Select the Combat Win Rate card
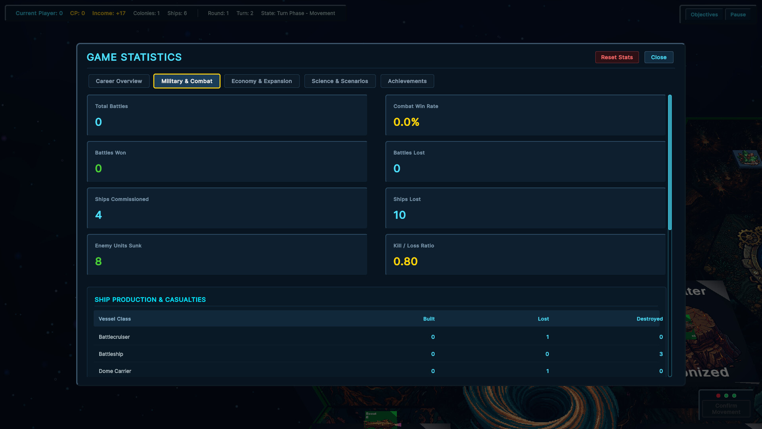The width and height of the screenshot is (762, 429). click(x=525, y=115)
